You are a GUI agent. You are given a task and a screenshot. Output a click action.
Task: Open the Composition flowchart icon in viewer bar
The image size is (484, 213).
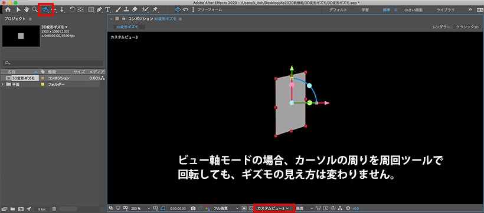click(x=341, y=208)
